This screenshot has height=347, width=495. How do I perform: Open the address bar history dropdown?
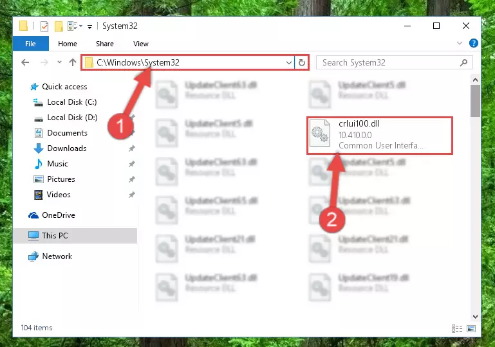pos(288,62)
